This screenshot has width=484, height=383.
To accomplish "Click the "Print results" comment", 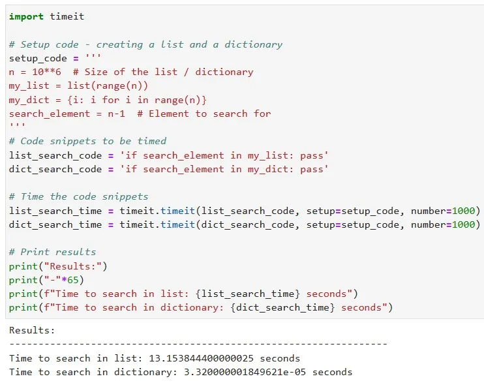I will pyautogui.click(x=52, y=252).
